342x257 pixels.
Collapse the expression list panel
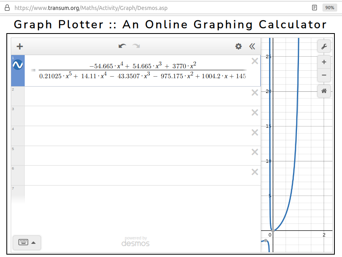tap(252, 46)
